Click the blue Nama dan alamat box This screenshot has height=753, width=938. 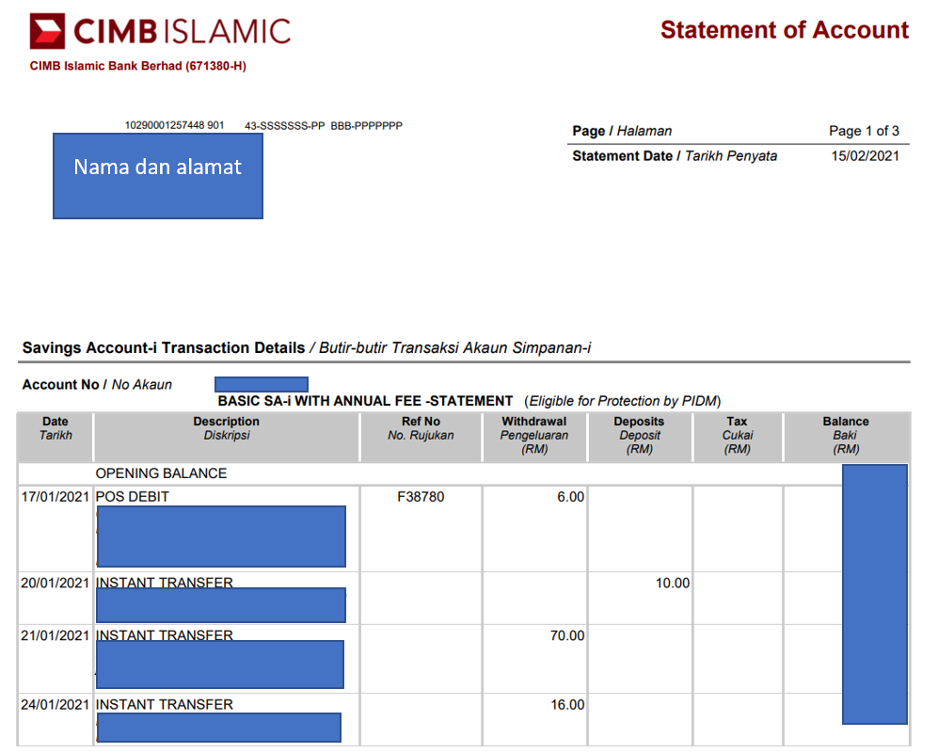click(158, 176)
